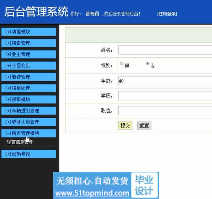Collapse the 留言管理模块 section
The height and width of the screenshot is (199, 212).
click(x=29, y=133)
